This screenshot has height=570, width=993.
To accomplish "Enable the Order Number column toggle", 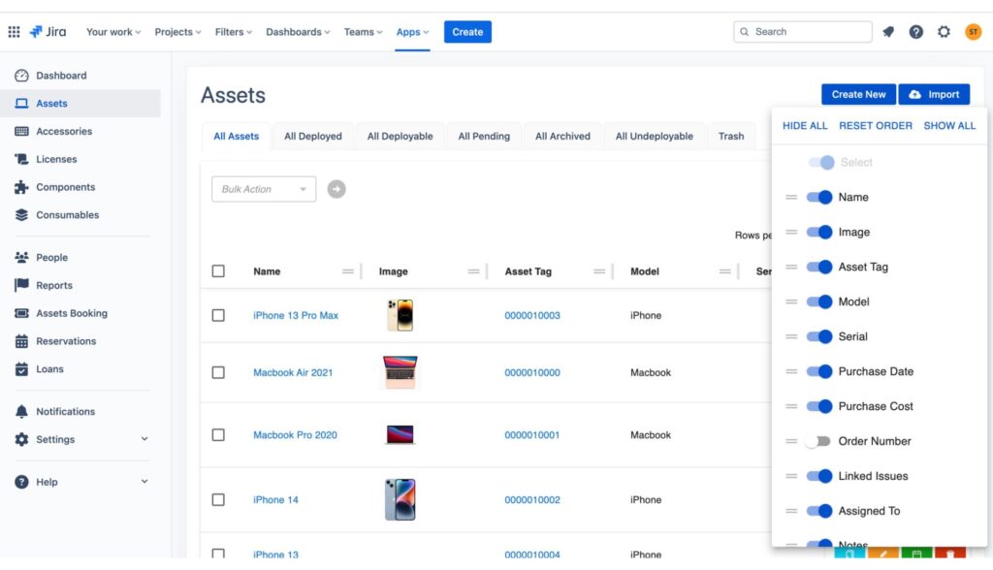I will click(x=817, y=441).
